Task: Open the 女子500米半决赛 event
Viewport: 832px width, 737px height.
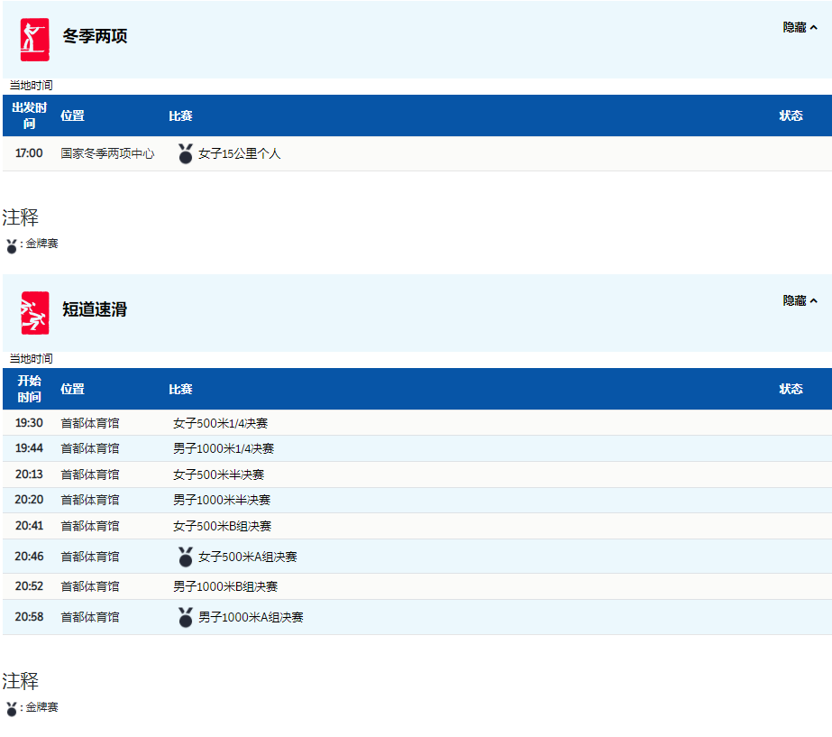Action: [218, 474]
